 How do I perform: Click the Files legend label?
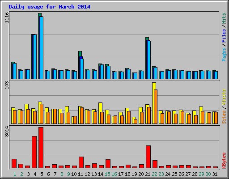click(x=224, y=36)
